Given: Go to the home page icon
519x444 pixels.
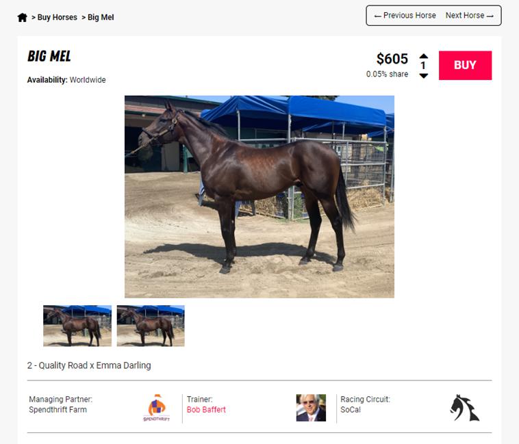Looking at the screenshot, I should 22,17.
